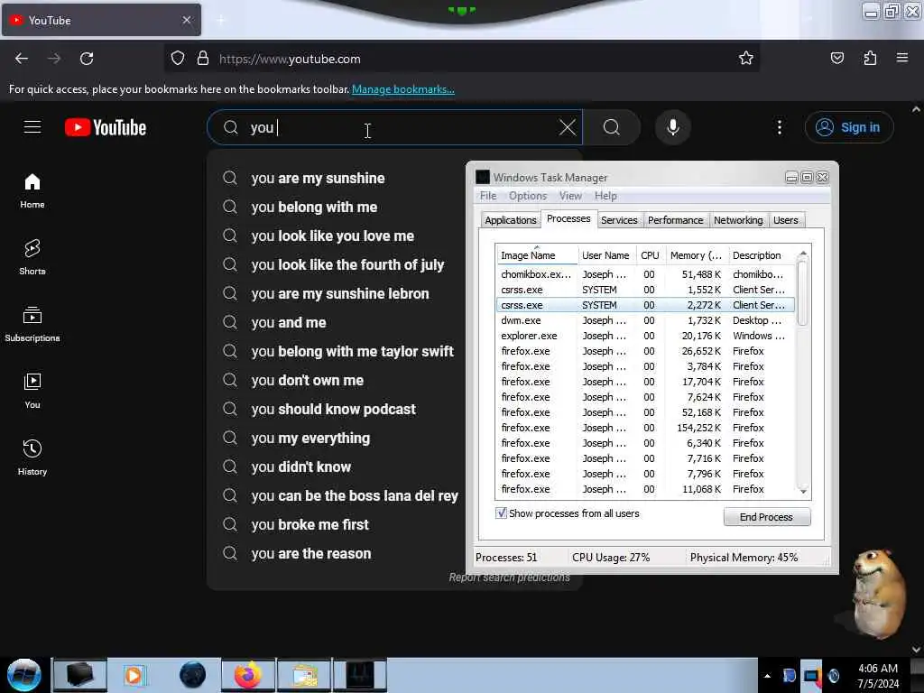Open Shorts in the sidebar
The height and width of the screenshot is (693, 924).
[x=32, y=257]
